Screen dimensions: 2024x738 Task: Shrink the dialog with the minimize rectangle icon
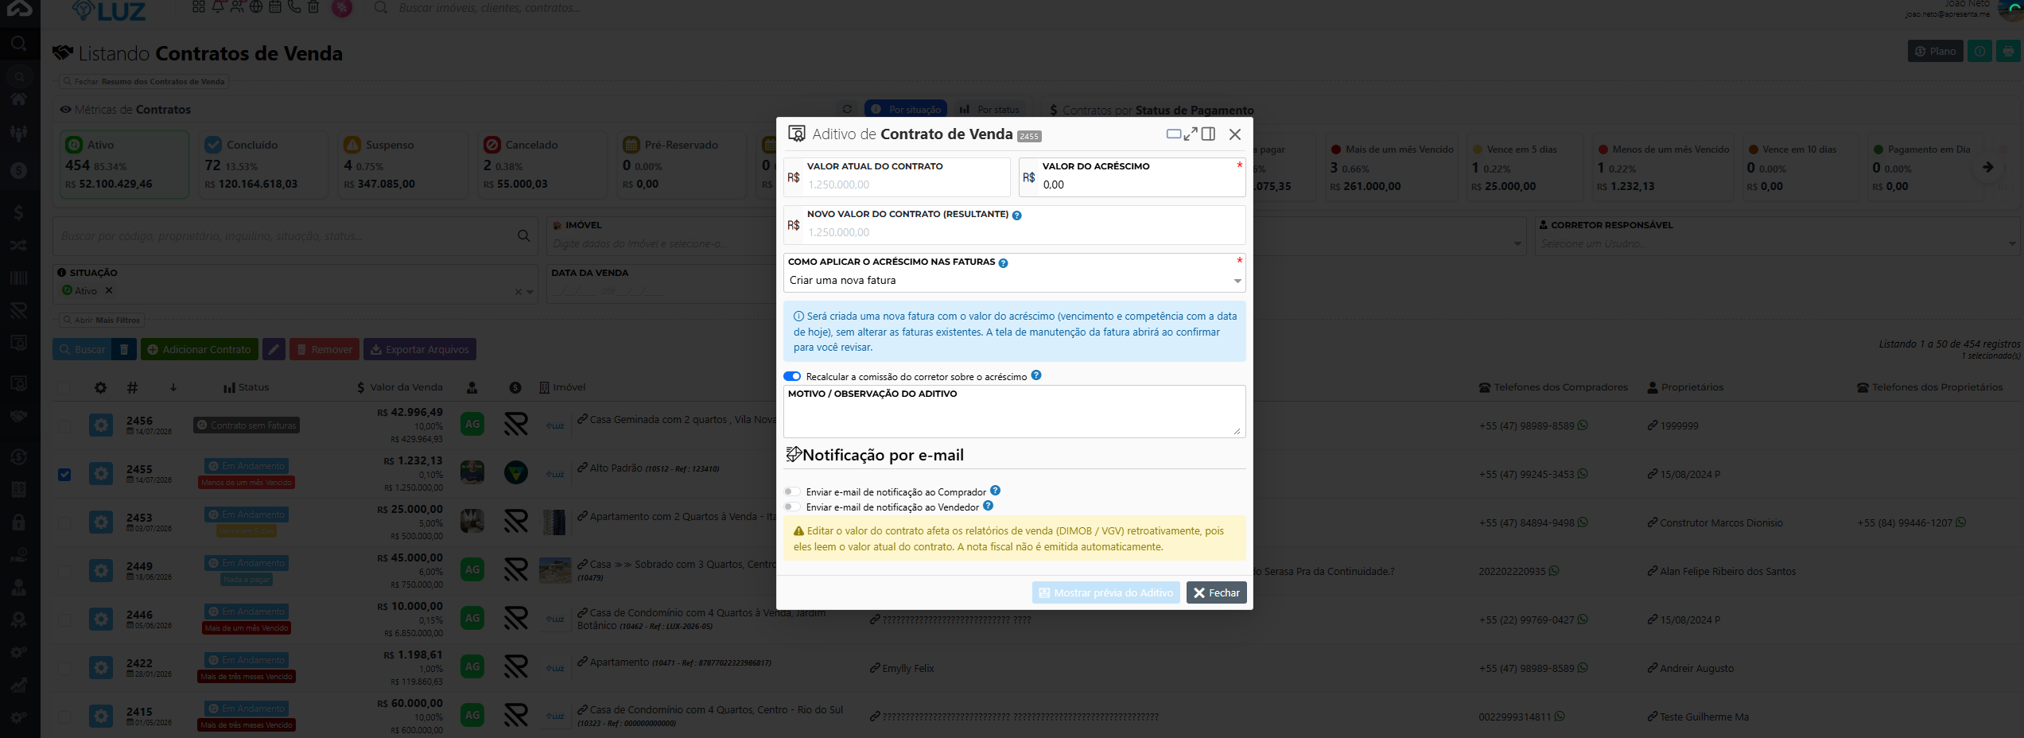pos(1173,134)
